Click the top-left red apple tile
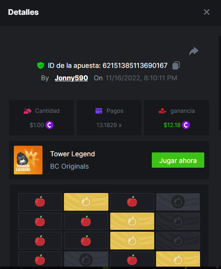The image size is (221, 269). point(40,202)
